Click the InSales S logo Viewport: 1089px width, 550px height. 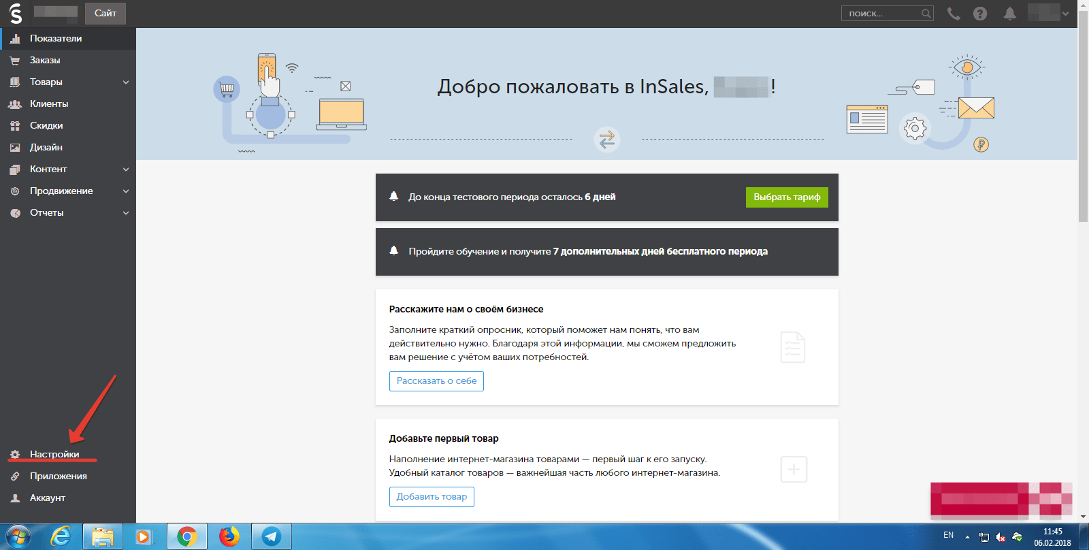point(15,13)
